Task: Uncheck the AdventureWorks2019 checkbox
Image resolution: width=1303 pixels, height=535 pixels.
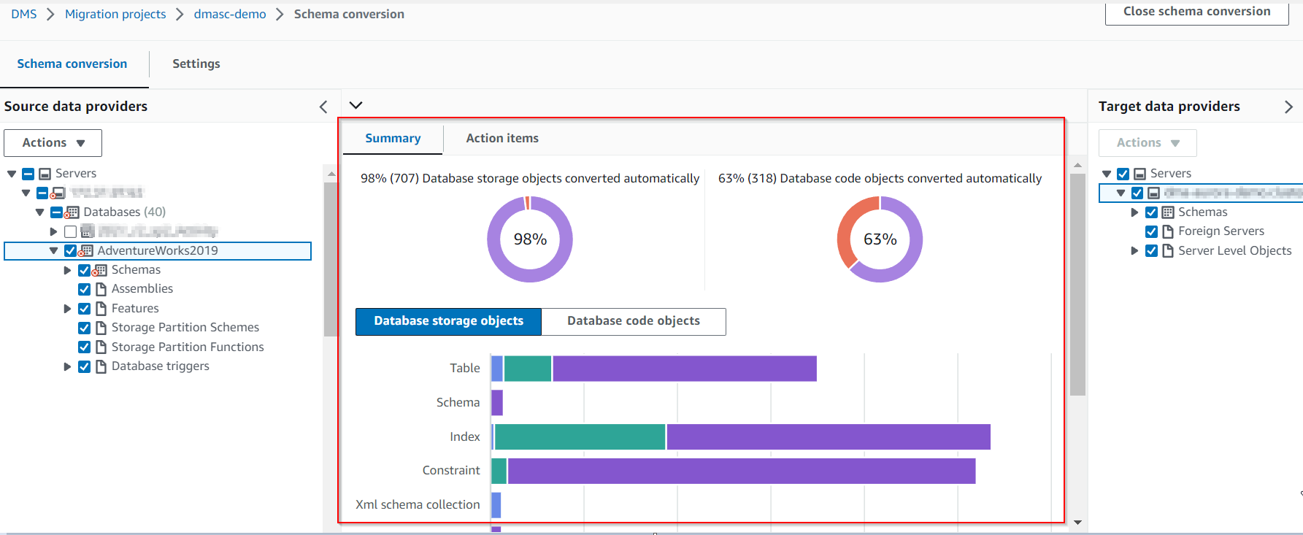Action: (70, 251)
